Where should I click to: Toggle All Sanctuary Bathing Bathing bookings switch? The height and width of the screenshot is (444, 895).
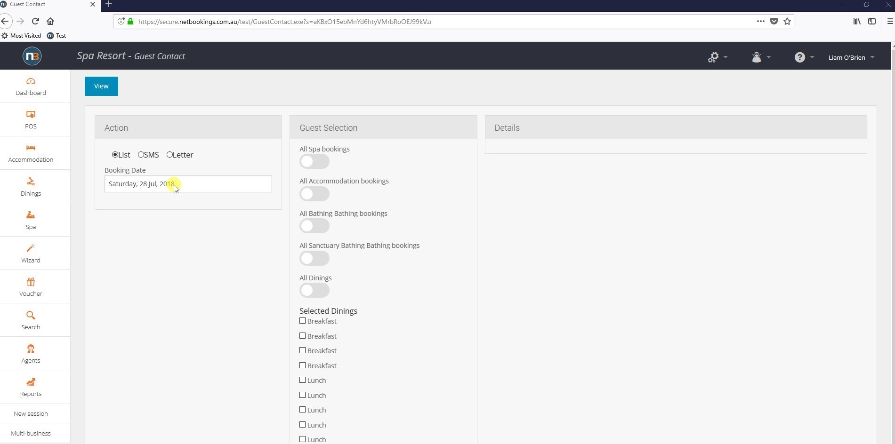[314, 258]
